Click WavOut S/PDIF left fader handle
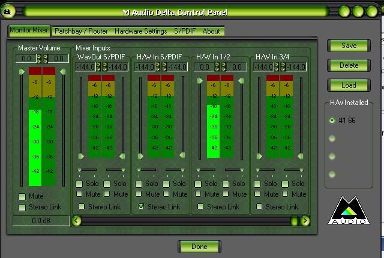This screenshot has width=384, height=258. click(81, 156)
